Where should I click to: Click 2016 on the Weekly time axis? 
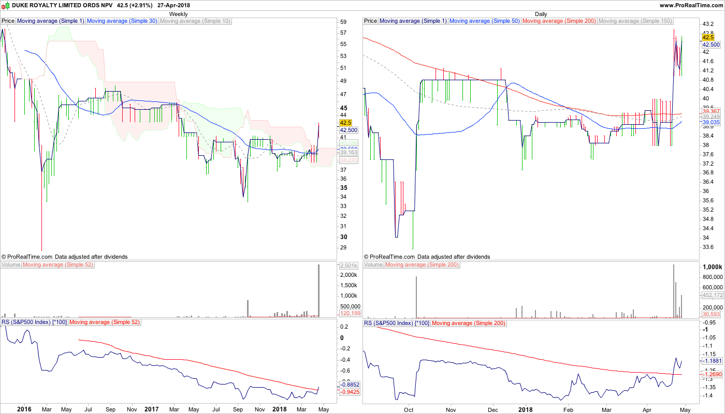[x=24, y=409]
